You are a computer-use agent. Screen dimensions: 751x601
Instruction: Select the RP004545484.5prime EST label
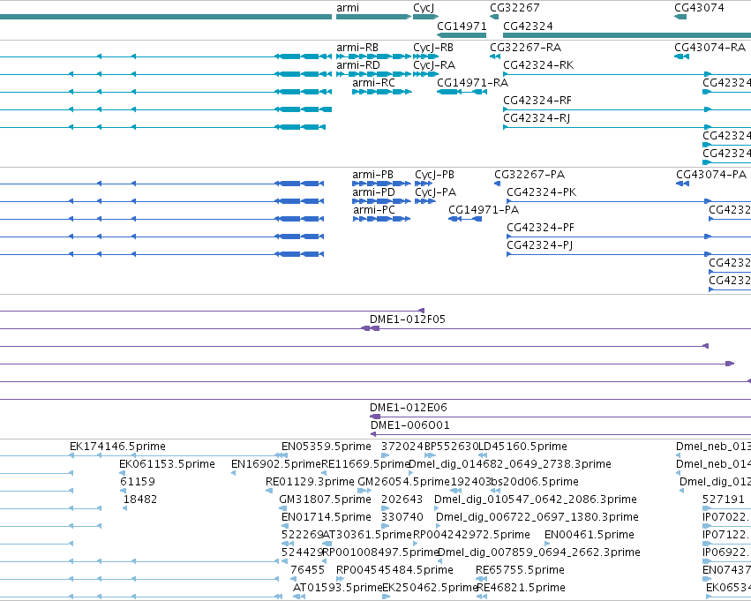coord(394,571)
